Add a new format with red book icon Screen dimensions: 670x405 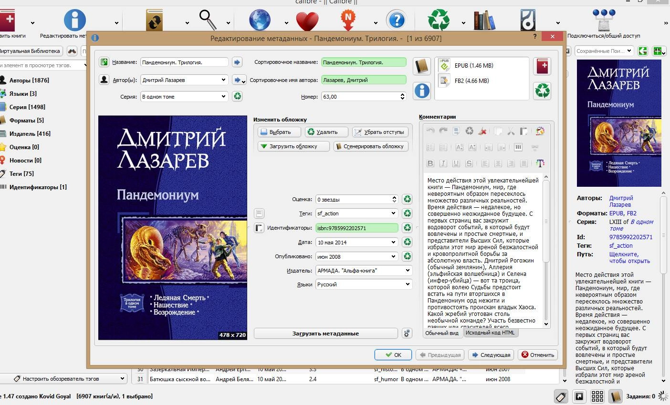pyautogui.click(x=543, y=66)
